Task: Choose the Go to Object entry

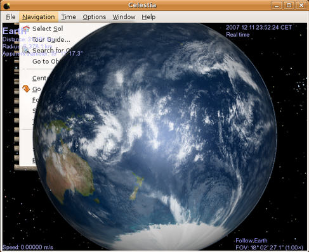Action: pos(46,61)
